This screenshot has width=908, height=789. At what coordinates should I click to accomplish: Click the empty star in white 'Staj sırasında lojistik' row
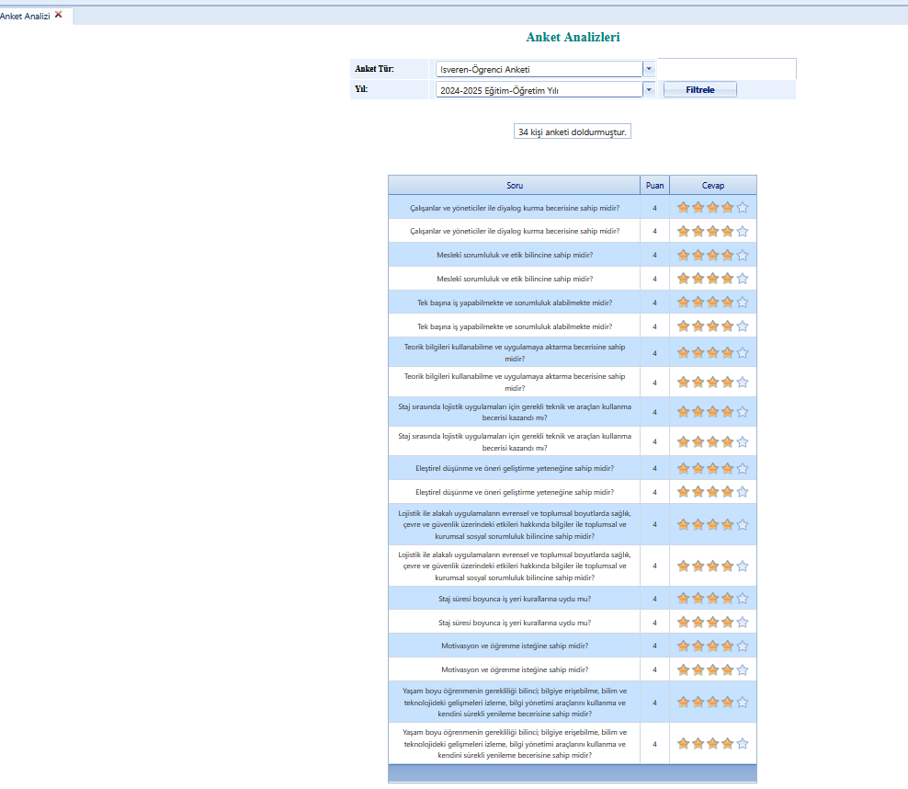[743, 442]
